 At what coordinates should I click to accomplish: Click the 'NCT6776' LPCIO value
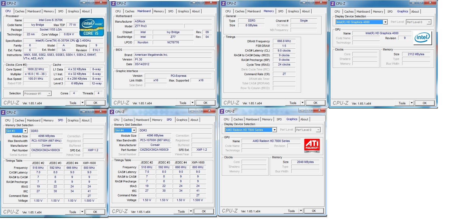[x=173, y=43]
